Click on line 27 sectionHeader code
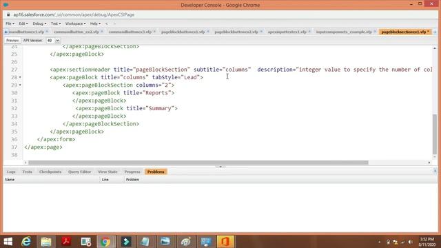 click(241, 70)
